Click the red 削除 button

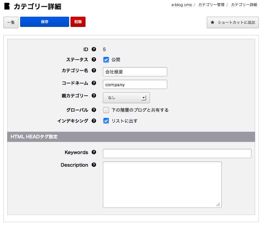[78, 22]
